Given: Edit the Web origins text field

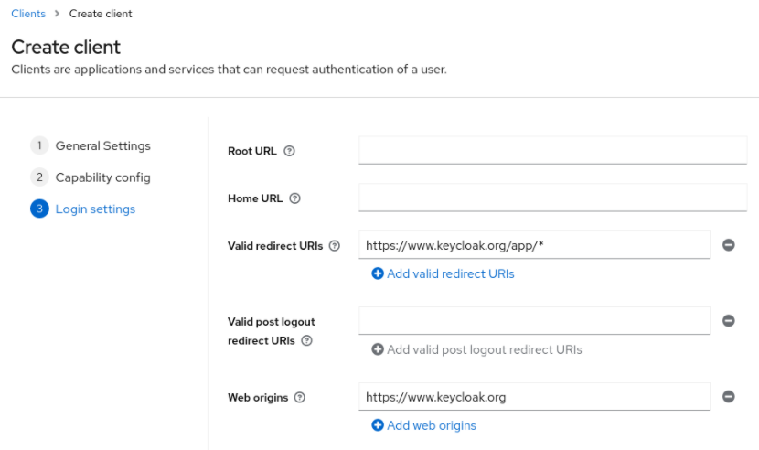Looking at the screenshot, I should click(534, 397).
